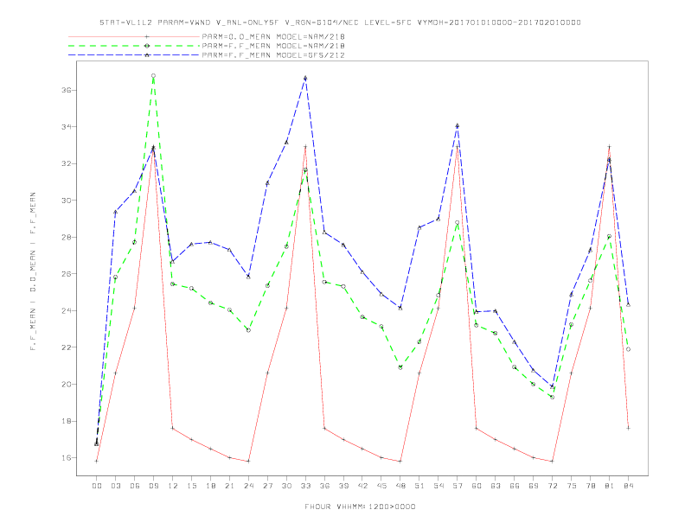The width and height of the screenshot is (685, 529).
Task: Click the y-axis tick label 34
Action: click(66, 127)
